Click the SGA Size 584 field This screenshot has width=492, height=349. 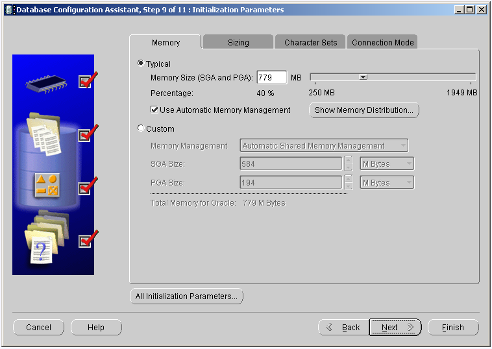coord(291,163)
